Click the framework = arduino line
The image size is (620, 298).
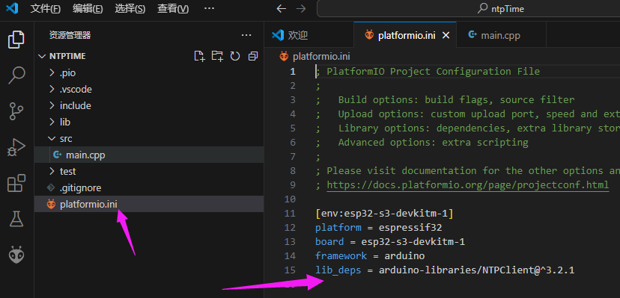point(370,256)
